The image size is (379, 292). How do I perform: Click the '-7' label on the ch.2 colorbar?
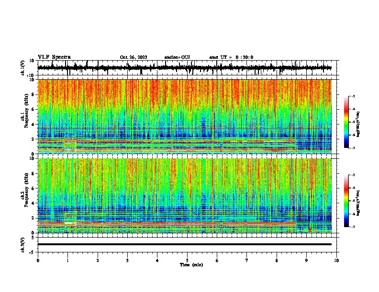(x=353, y=227)
